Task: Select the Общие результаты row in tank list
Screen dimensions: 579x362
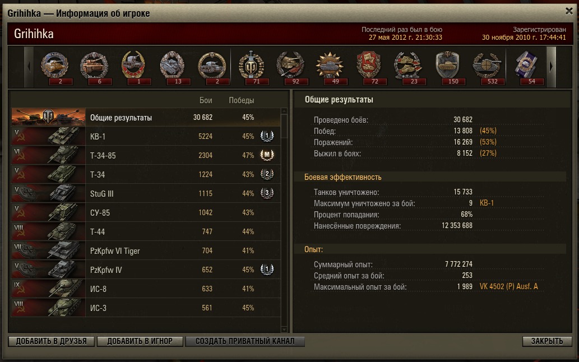Action: pyautogui.click(x=146, y=117)
